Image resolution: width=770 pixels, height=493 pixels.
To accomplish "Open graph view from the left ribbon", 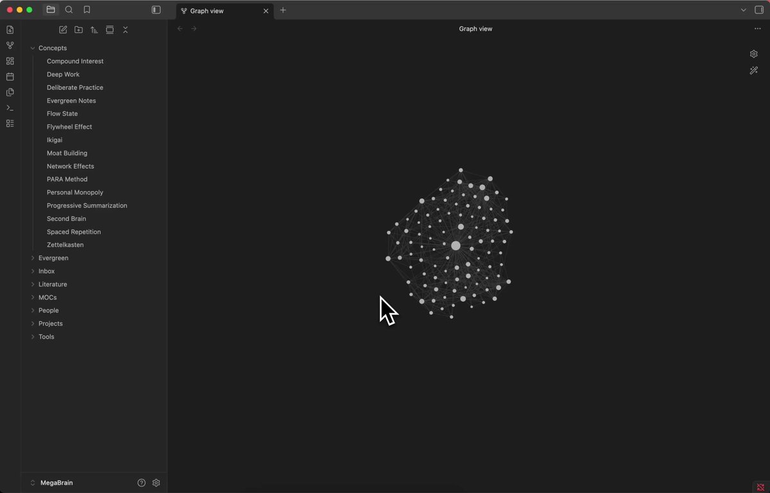I will [10, 46].
